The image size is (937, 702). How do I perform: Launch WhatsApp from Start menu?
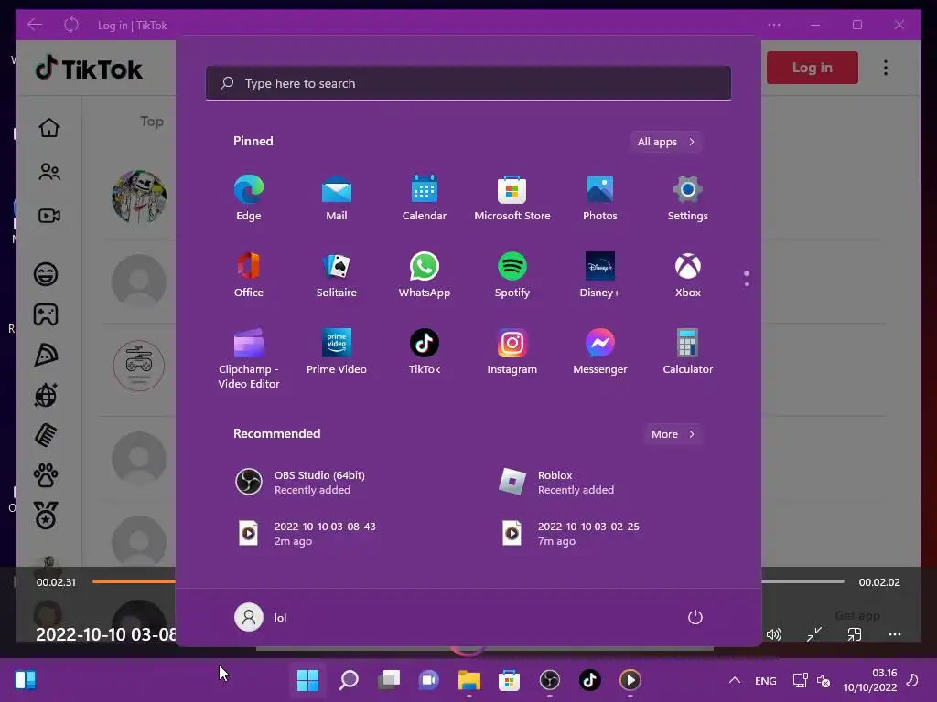click(425, 275)
